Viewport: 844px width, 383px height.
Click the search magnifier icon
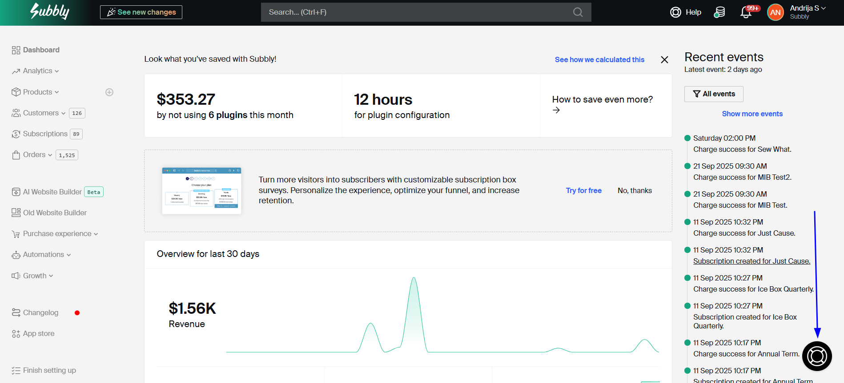[578, 12]
